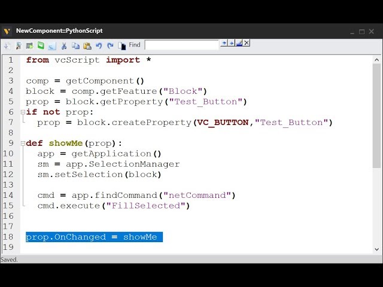
Task: Click the compile script toolbar icon
Action: 19,45
